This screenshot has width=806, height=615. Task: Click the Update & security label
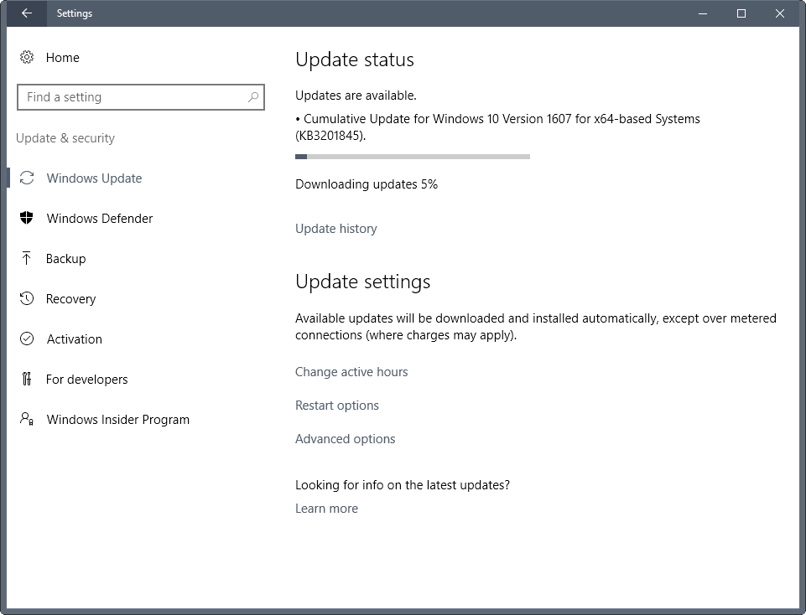pyautogui.click(x=65, y=138)
